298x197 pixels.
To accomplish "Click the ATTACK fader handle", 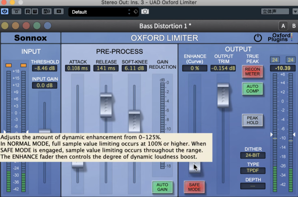I will [77, 165].
